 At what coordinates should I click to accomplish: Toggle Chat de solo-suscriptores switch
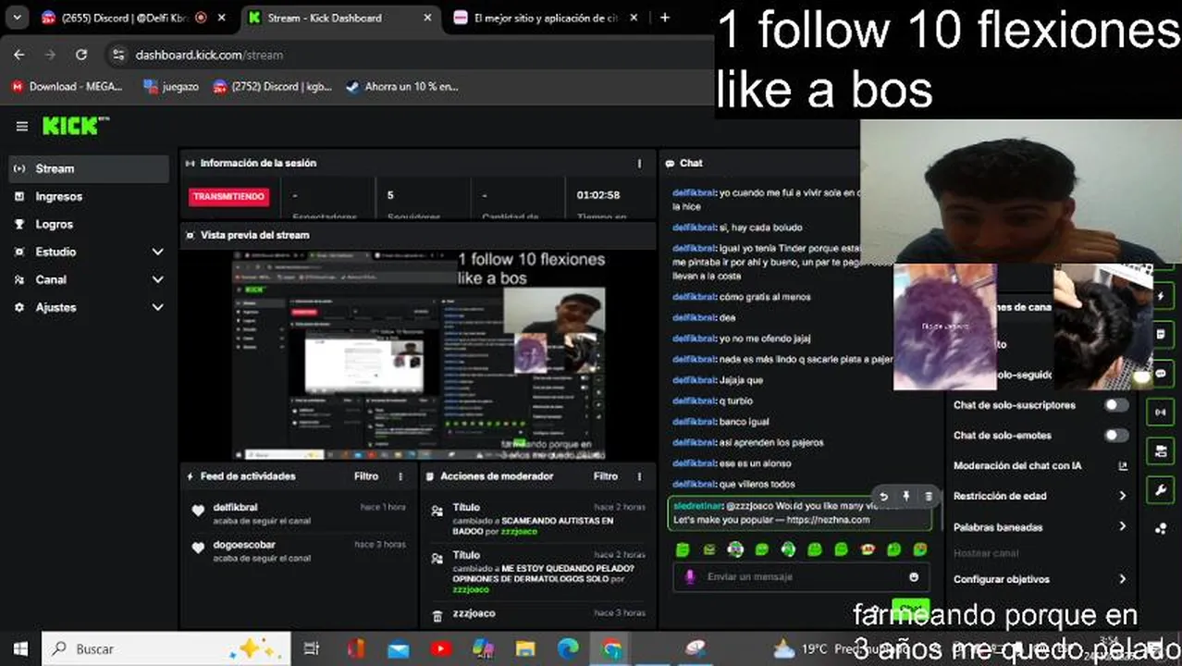tap(1116, 405)
